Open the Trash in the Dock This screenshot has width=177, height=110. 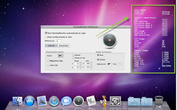[159, 101]
